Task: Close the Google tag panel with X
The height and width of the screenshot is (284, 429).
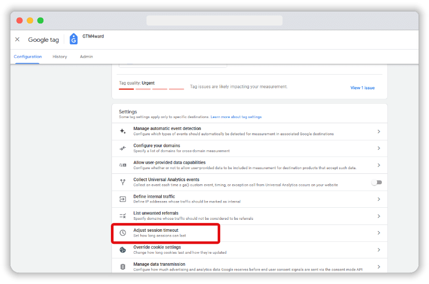Action: (17, 39)
